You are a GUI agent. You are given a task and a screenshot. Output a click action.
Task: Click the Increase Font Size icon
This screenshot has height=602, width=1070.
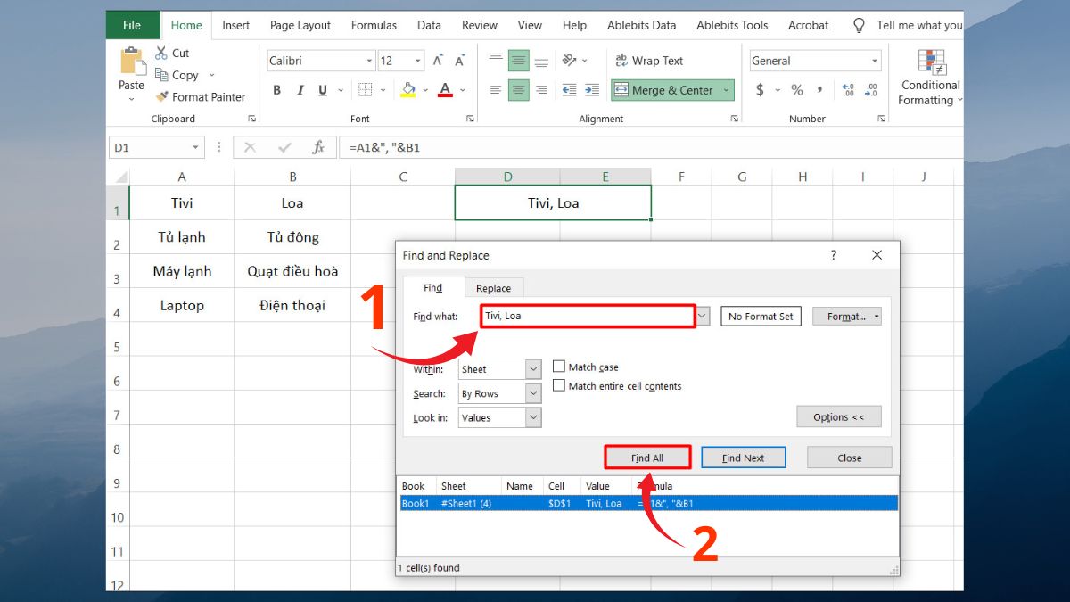pos(438,61)
